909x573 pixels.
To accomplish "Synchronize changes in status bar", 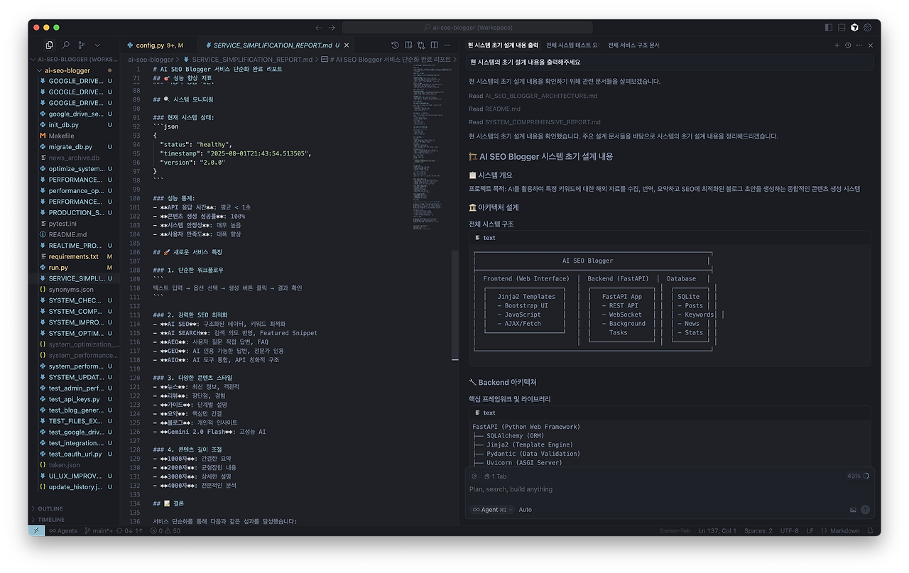I will (131, 530).
